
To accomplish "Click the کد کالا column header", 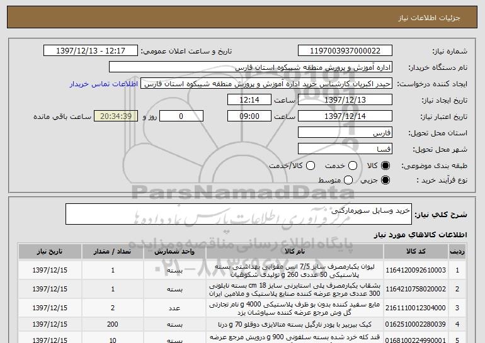I will [x=416, y=252].
